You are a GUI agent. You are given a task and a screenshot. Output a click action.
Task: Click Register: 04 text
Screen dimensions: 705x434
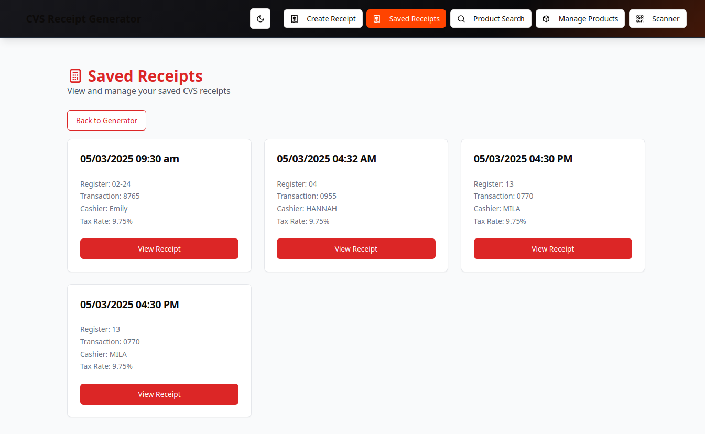297,184
